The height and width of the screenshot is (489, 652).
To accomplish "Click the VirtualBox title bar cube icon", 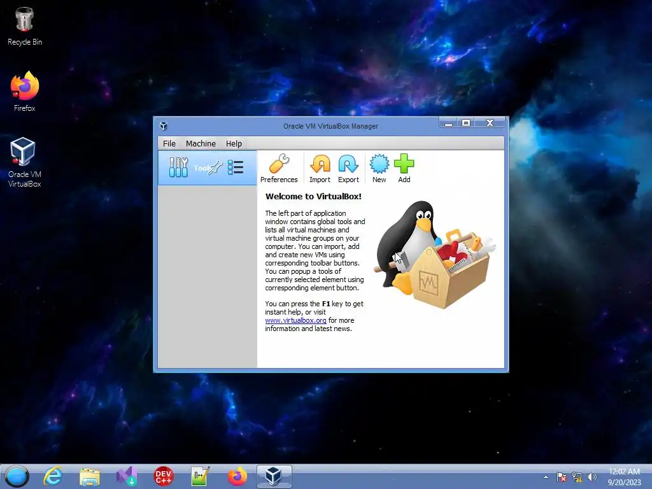I will pos(164,126).
